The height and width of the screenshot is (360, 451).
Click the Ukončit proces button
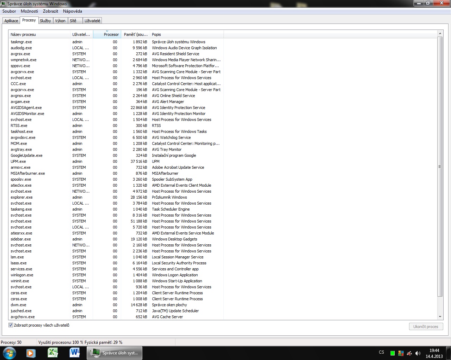pyautogui.click(x=426, y=327)
